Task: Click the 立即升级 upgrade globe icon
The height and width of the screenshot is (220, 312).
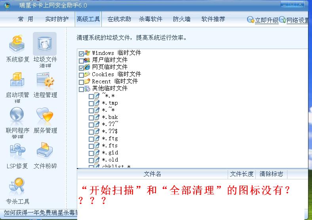Action: click(251, 20)
